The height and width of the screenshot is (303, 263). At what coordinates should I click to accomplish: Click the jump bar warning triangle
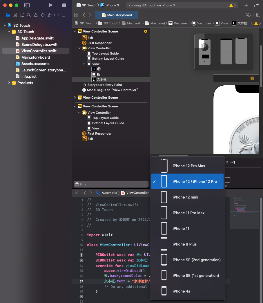pyautogui.click(x=256, y=24)
